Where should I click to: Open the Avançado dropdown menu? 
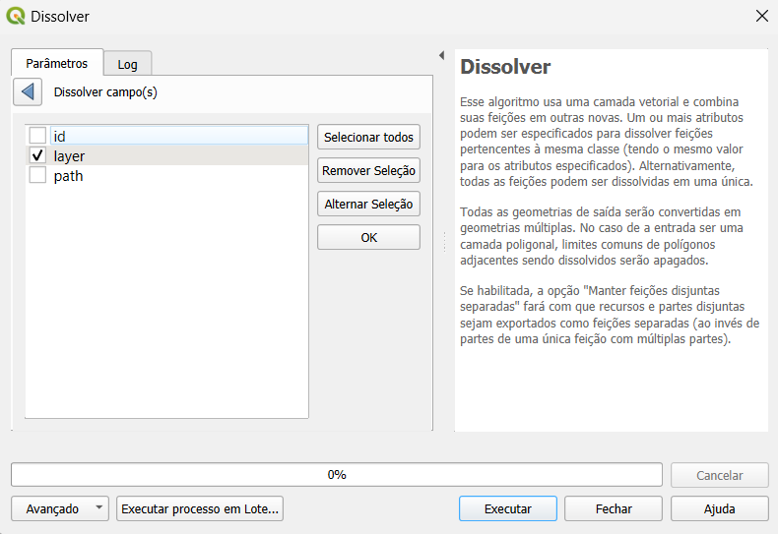(60, 508)
